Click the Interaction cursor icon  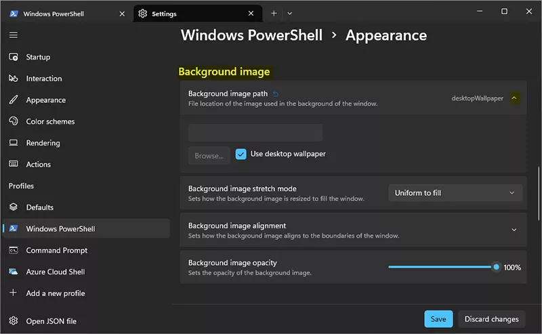[13, 79]
